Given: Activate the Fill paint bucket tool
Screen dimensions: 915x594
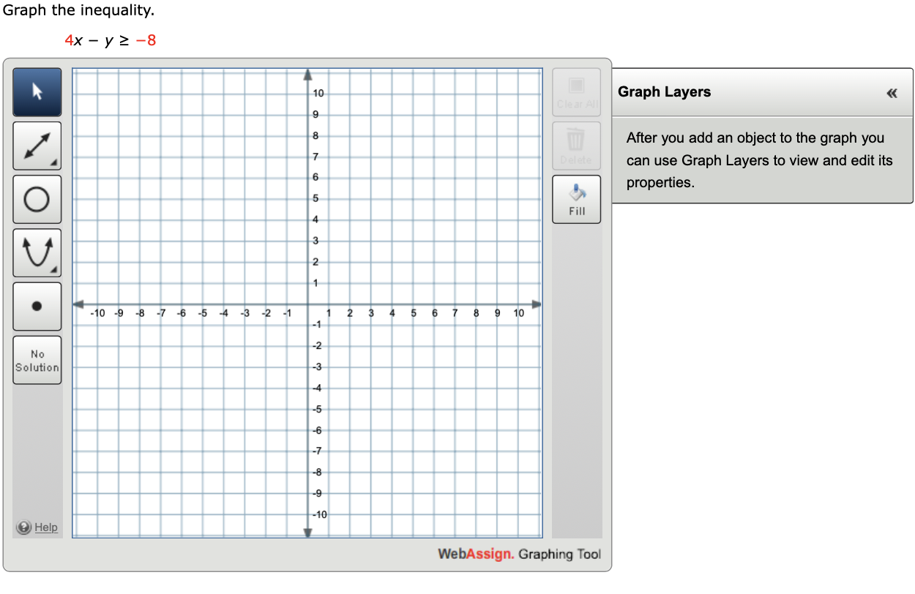Looking at the screenshot, I should click(576, 198).
